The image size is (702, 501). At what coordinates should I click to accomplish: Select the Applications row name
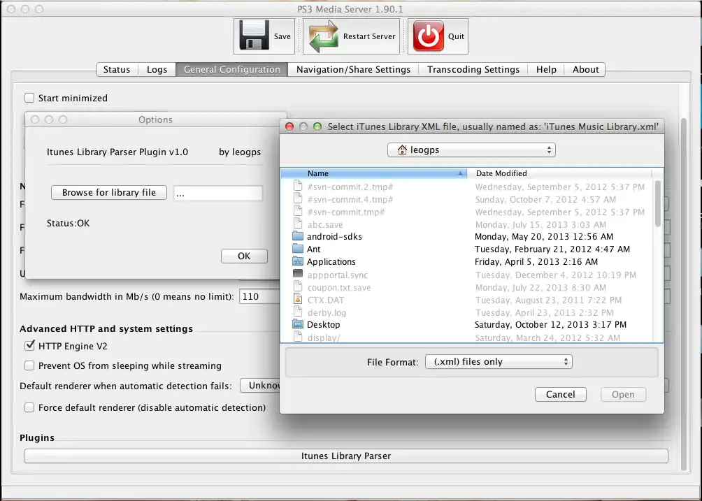click(331, 262)
